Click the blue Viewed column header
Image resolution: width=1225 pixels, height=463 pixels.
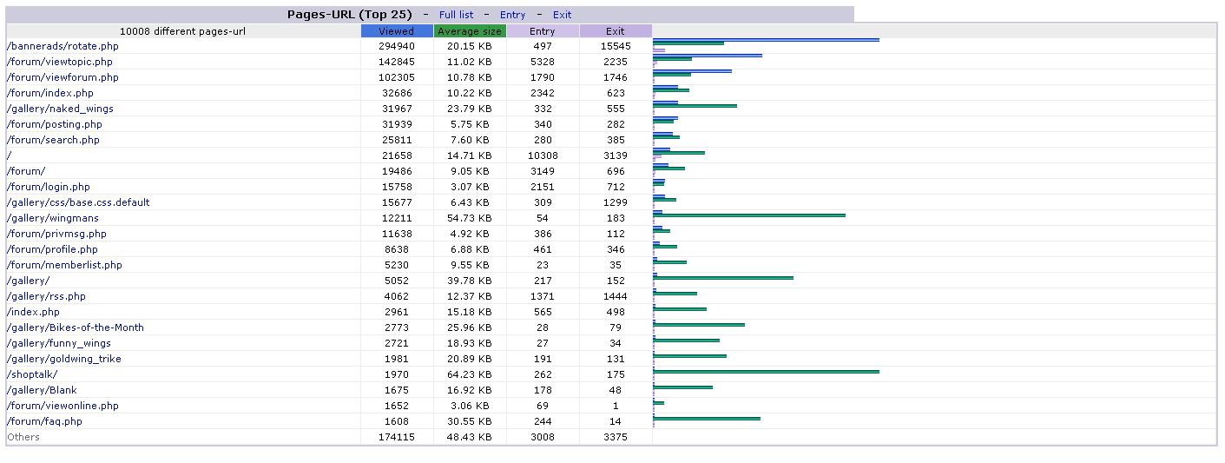click(397, 31)
